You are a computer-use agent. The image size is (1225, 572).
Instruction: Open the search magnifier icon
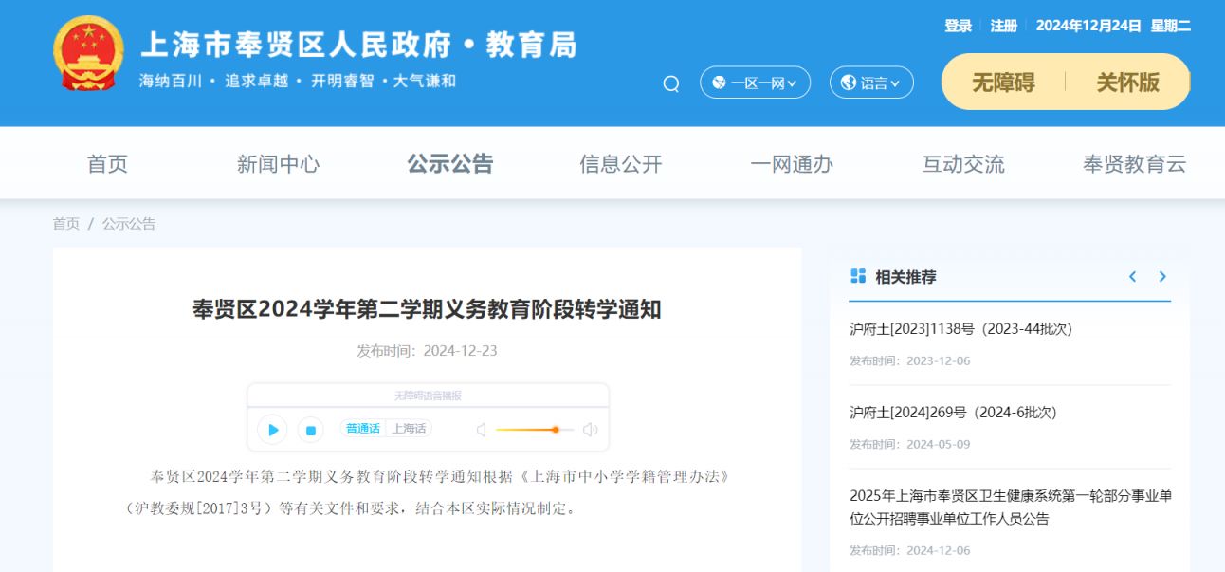(671, 83)
